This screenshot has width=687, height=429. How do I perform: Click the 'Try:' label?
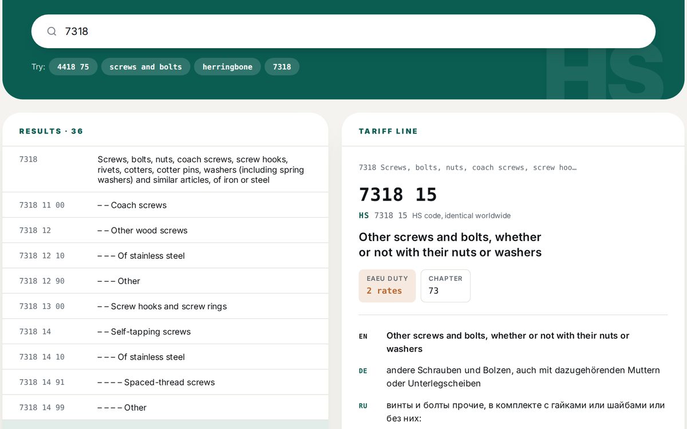[38, 67]
